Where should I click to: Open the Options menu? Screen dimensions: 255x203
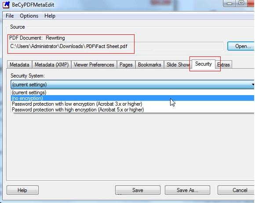[x=29, y=16]
